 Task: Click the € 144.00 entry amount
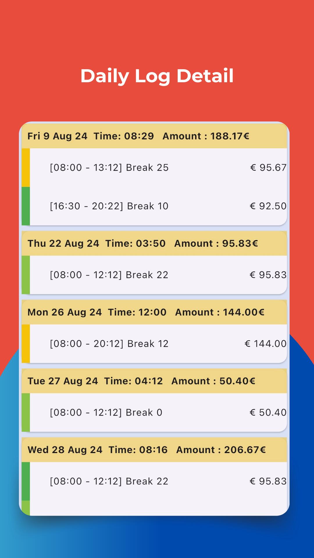click(x=265, y=344)
